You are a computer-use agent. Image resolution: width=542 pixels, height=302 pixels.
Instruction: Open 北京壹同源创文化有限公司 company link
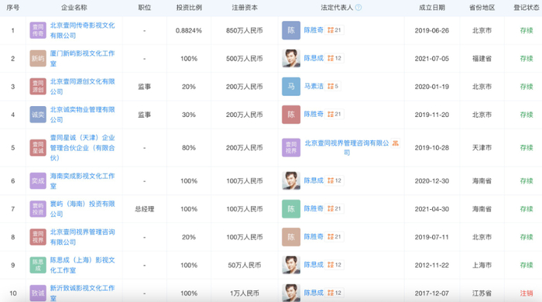point(82,87)
